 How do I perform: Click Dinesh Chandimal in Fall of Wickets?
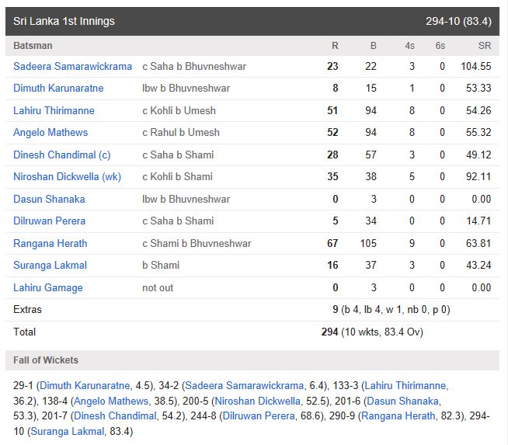coord(115,415)
